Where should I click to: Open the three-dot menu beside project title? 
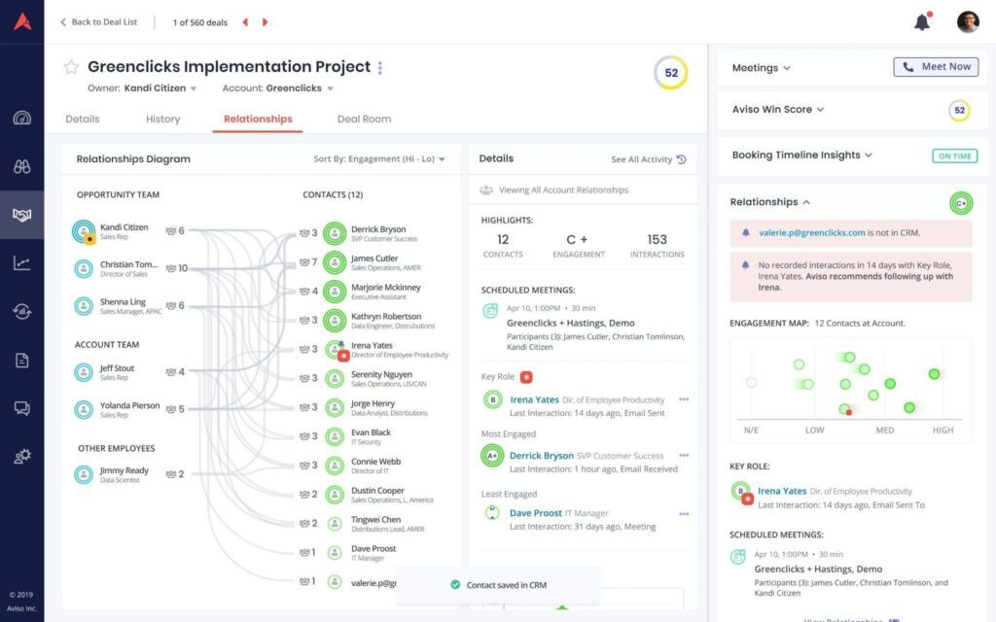[380, 67]
